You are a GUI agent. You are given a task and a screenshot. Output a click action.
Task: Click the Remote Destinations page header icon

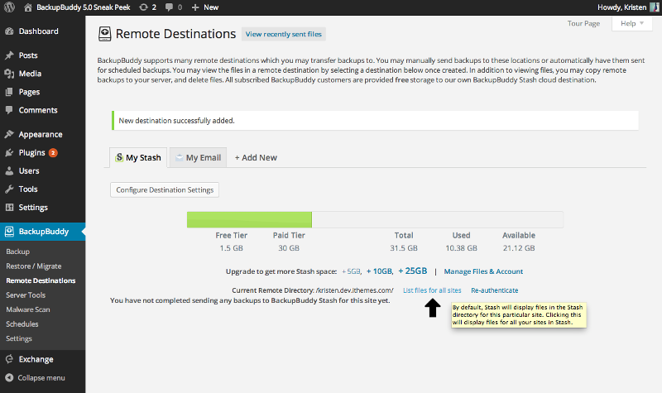click(x=105, y=34)
